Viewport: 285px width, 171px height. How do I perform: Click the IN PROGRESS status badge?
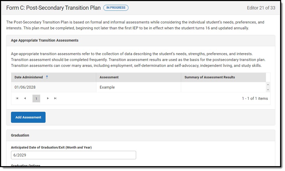coord(116,8)
